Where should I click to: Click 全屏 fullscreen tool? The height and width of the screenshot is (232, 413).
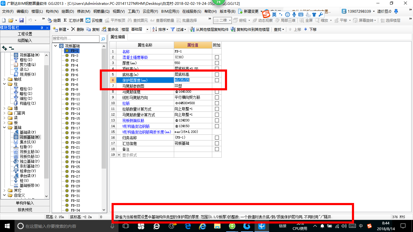click(306, 20)
